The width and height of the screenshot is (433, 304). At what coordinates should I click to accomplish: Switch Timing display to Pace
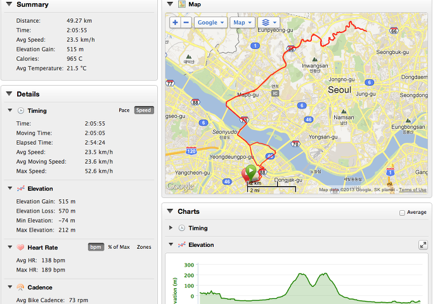(x=124, y=110)
